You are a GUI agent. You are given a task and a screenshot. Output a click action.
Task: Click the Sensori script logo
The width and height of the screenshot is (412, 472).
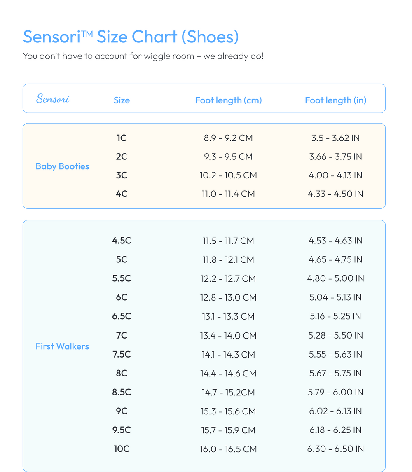coord(53,98)
